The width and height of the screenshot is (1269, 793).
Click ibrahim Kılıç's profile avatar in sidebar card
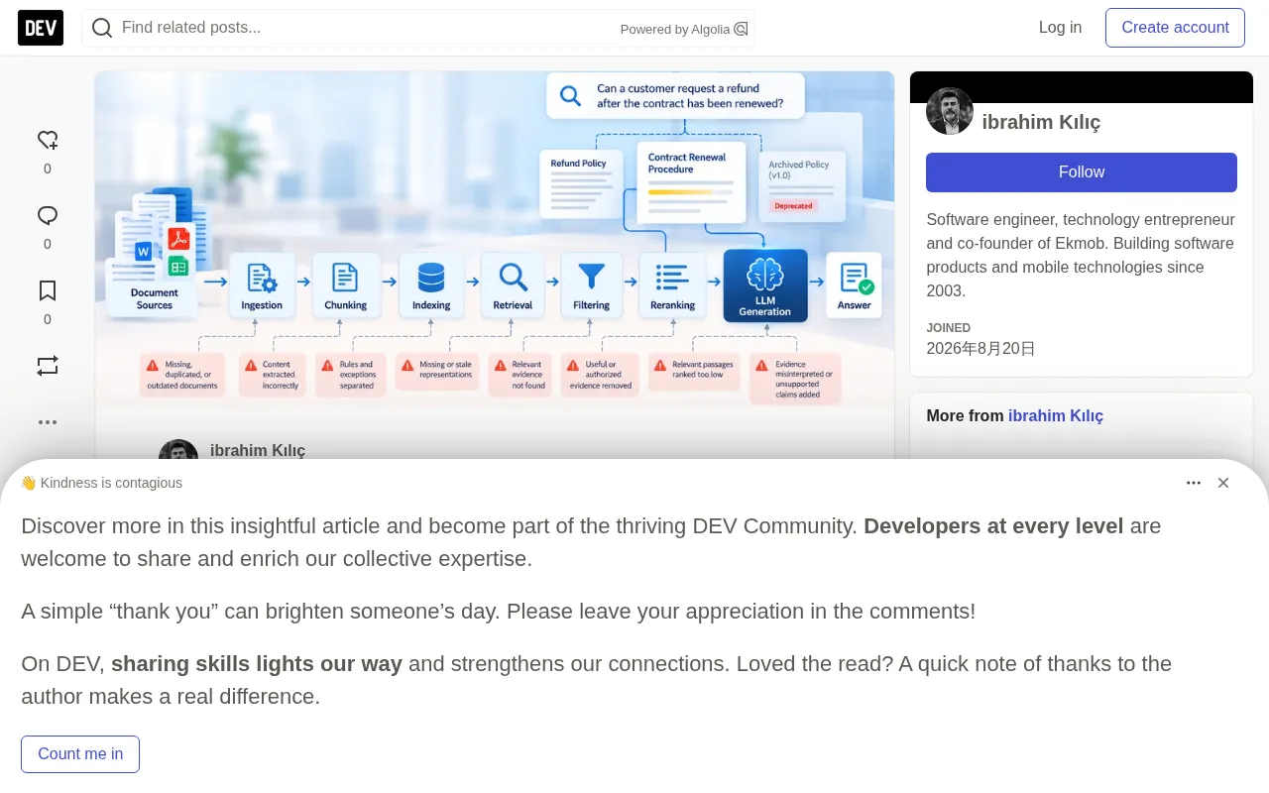click(950, 111)
